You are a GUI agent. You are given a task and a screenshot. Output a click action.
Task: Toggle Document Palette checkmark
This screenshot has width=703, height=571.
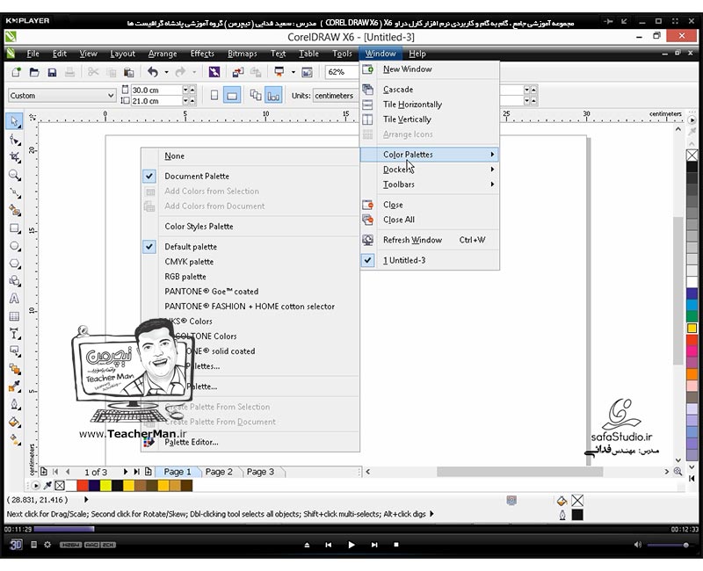(149, 177)
